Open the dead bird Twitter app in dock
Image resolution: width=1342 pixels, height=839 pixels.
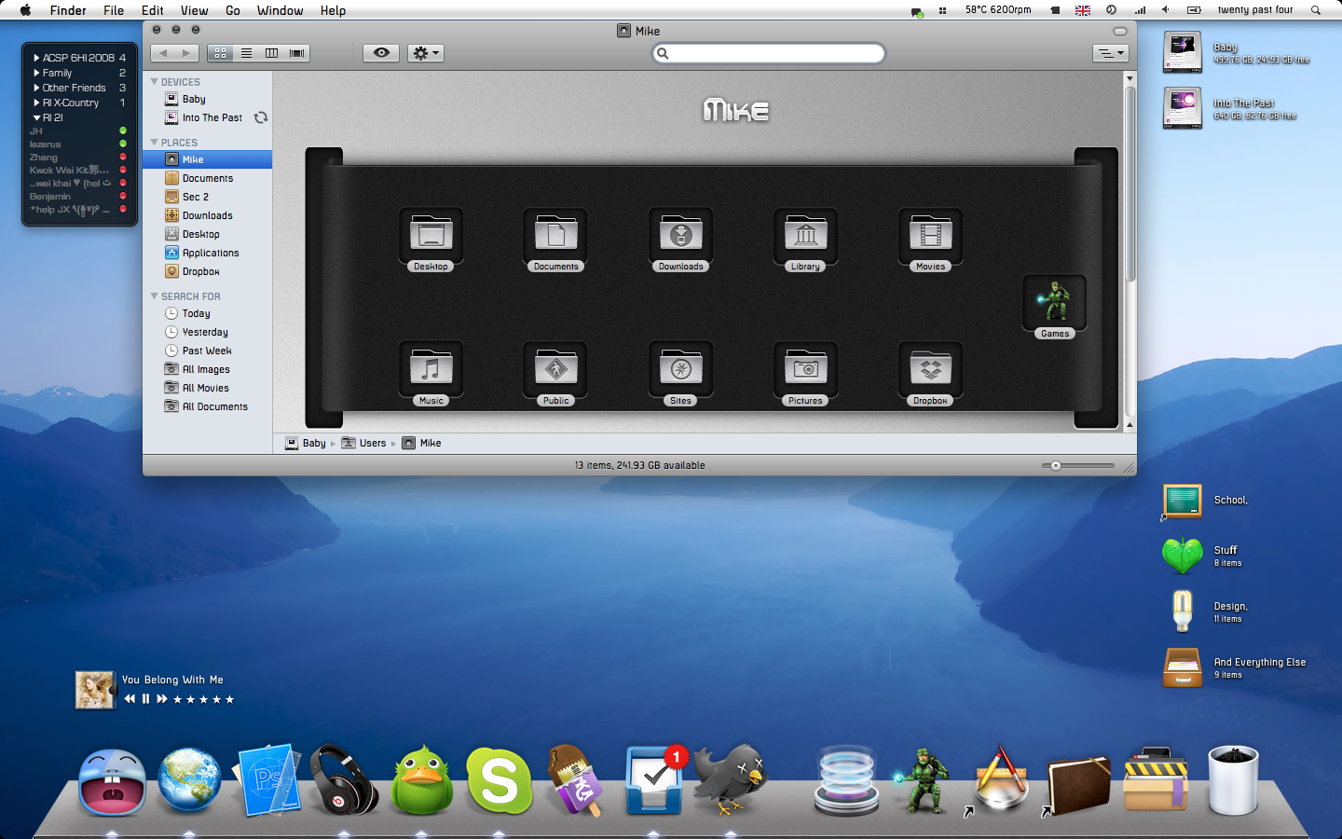(731, 780)
